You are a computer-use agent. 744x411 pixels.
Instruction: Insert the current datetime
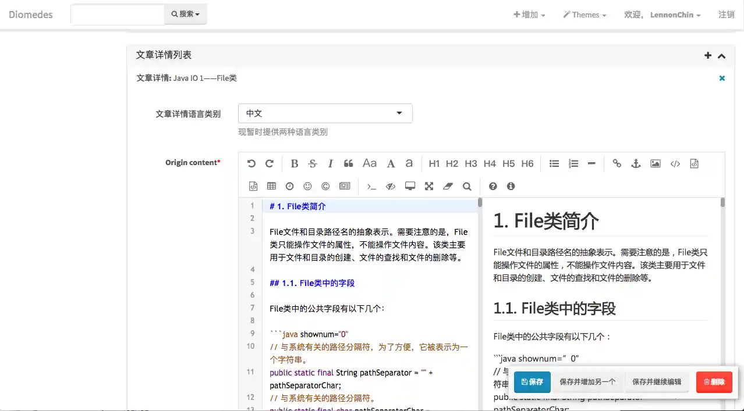pyautogui.click(x=289, y=186)
